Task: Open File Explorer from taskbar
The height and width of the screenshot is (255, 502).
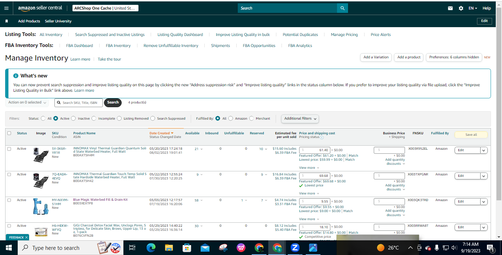Action: pyautogui.click(x=169, y=248)
